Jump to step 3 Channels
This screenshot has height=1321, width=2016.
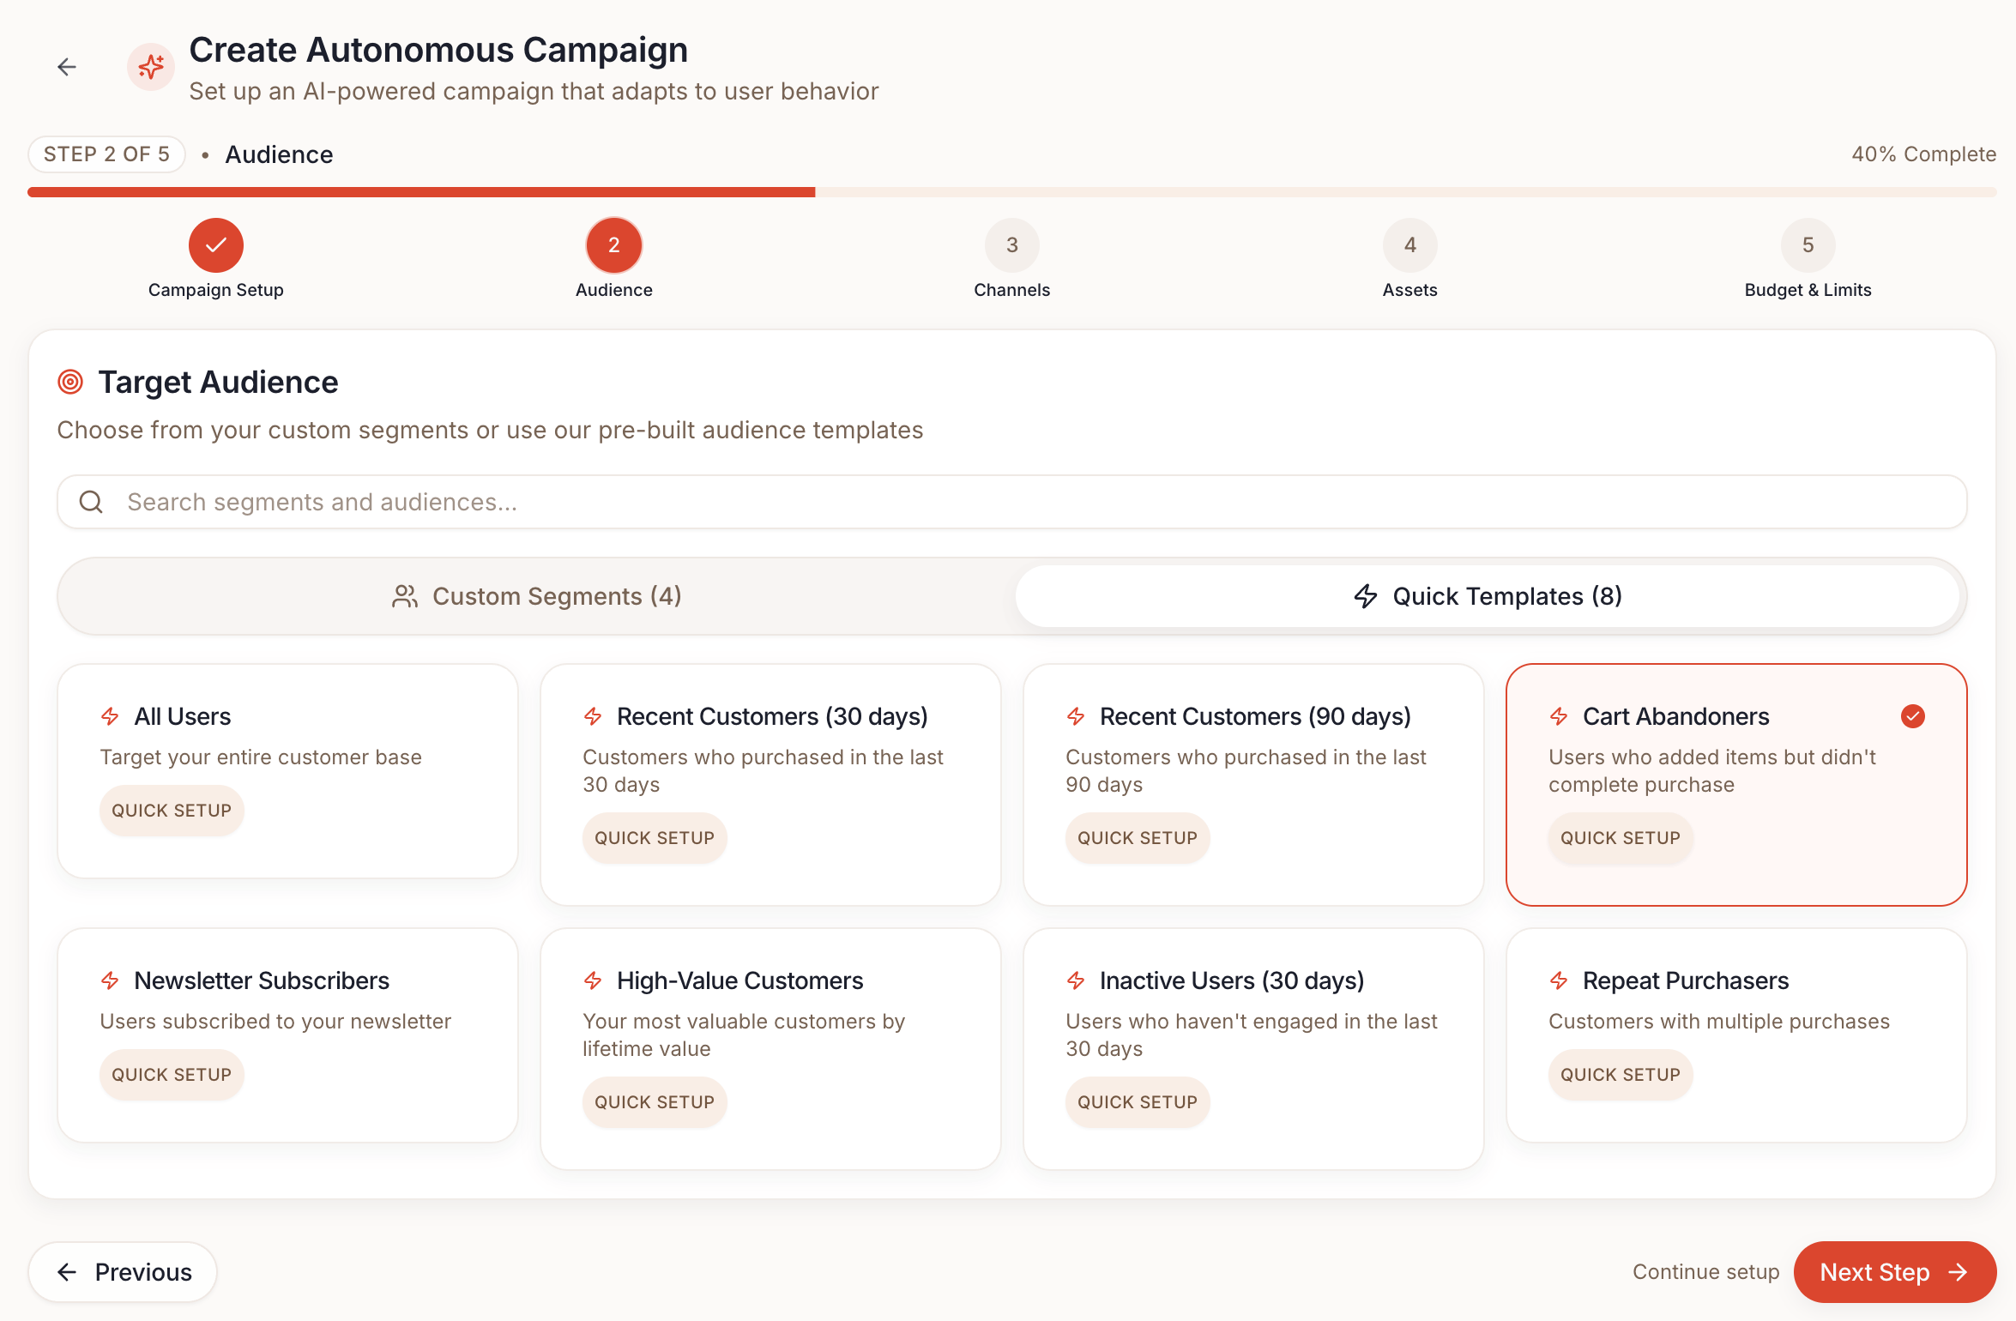click(1011, 245)
